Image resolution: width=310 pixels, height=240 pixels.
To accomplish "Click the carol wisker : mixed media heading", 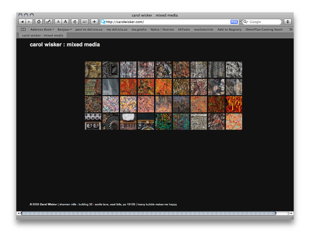I will [65, 45].
